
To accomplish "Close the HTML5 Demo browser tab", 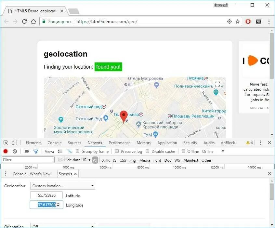I will (62, 11).
